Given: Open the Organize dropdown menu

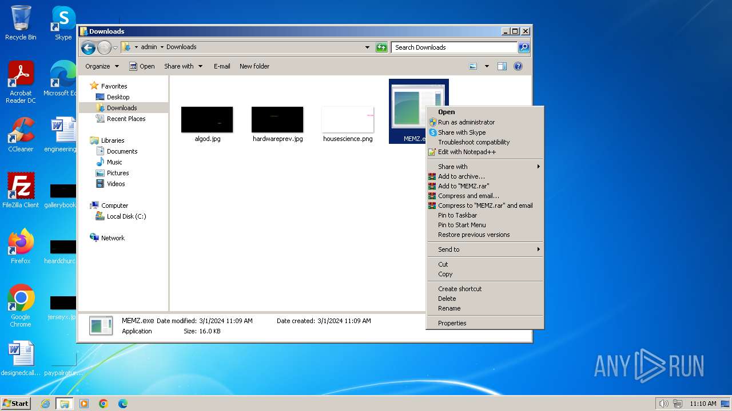Looking at the screenshot, I should coord(102,66).
